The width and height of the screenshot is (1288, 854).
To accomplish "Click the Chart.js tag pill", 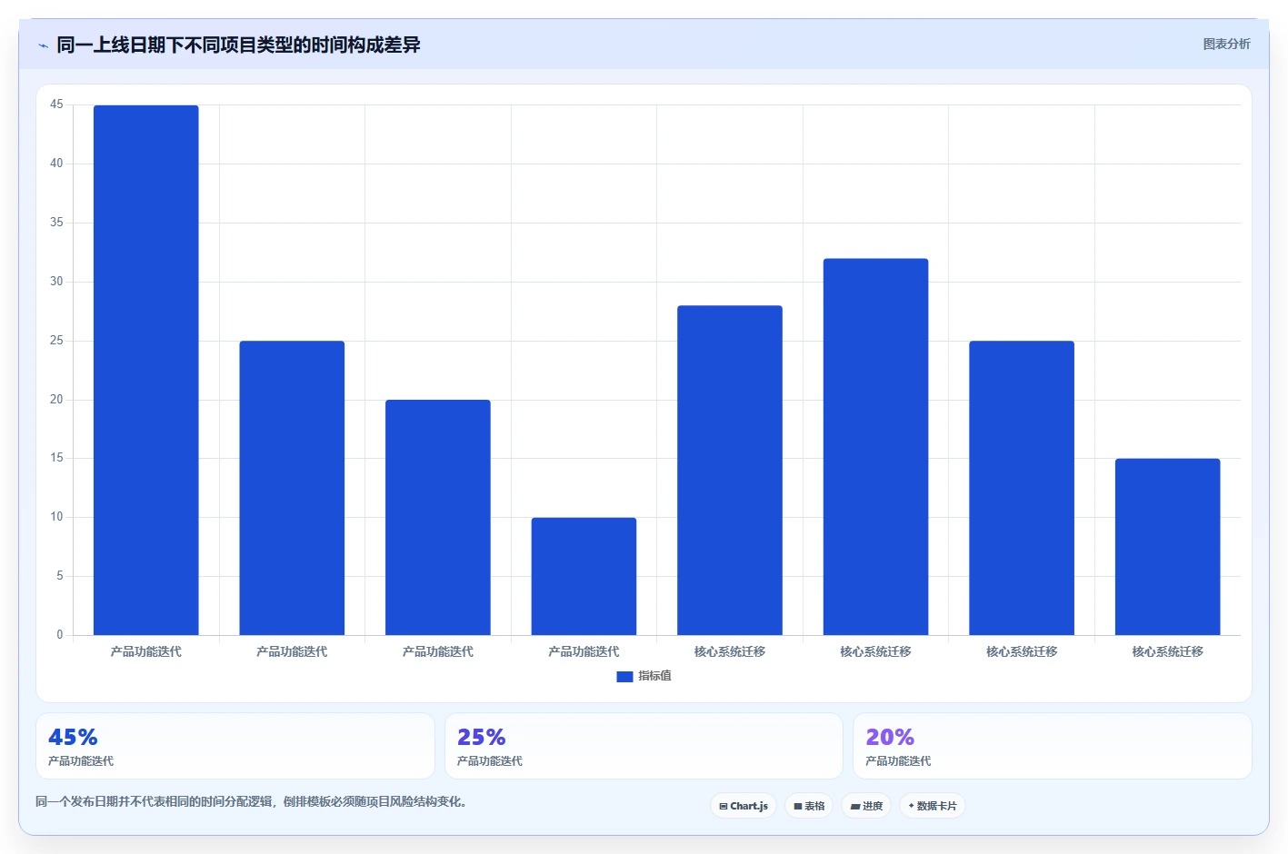I will point(744,806).
